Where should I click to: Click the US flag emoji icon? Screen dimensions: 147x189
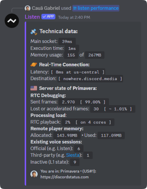pyautogui.click(x=34, y=88)
